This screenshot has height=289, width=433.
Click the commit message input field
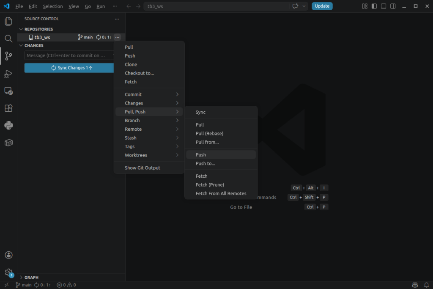pyautogui.click(x=69, y=55)
